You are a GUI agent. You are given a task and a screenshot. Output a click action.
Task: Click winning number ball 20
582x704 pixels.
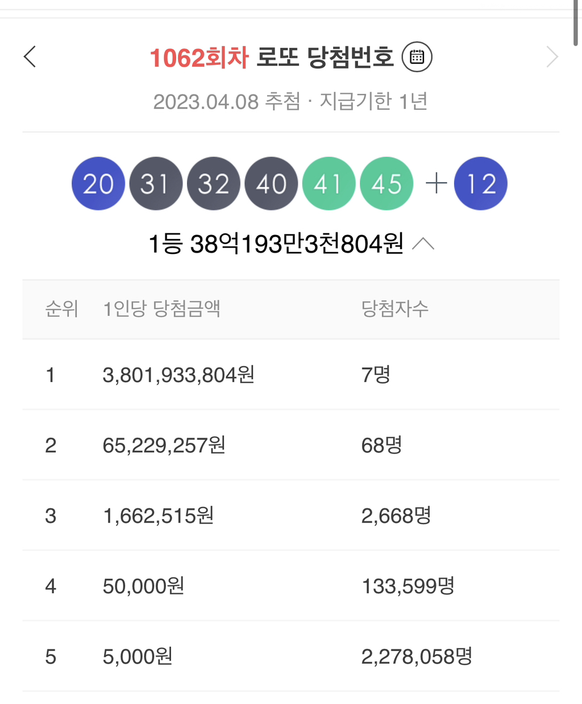pos(98,184)
